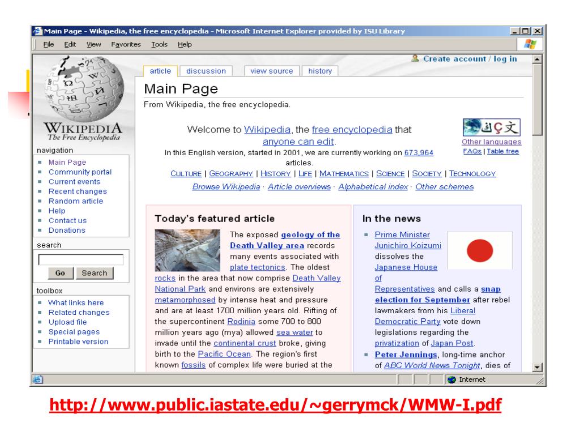Image resolution: width=580 pixels, height=435 pixels.
Task: Click the scroll down arrow
Action: coord(537,367)
